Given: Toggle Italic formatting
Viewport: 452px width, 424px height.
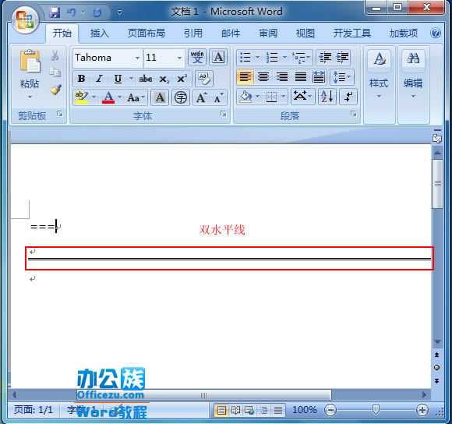Looking at the screenshot, I should coord(100,79).
